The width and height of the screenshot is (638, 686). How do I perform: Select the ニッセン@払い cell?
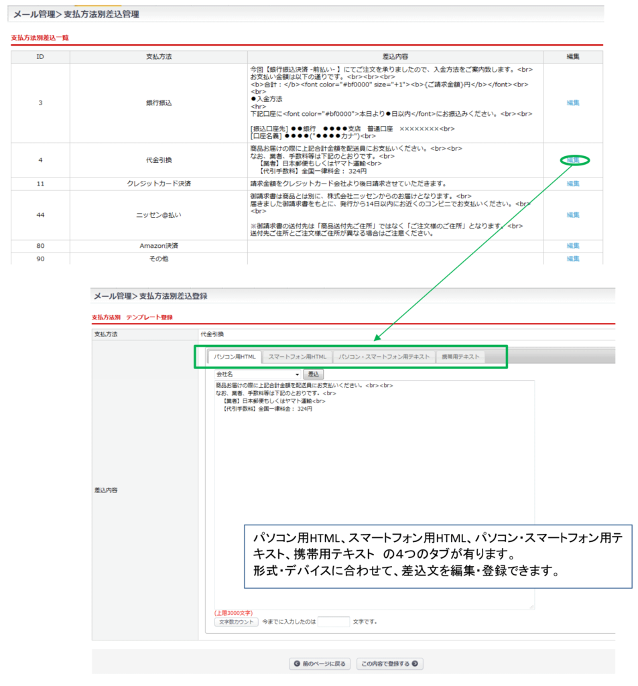click(x=159, y=215)
